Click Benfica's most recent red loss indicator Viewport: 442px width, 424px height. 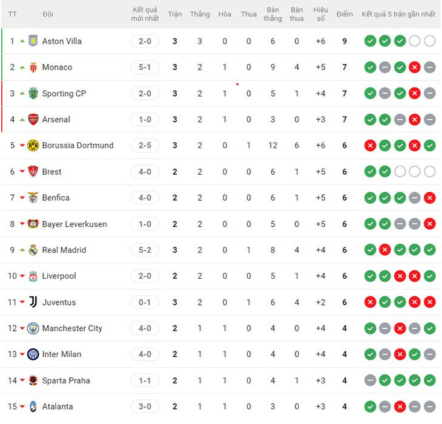tap(430, 198)
